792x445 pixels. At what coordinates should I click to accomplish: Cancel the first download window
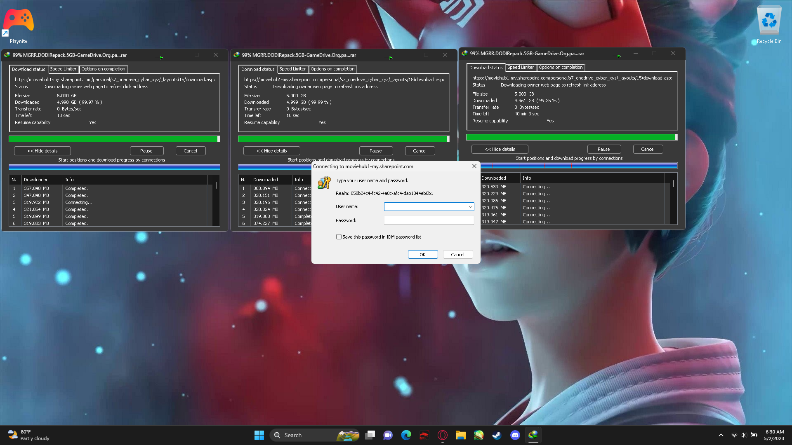(x=190, y=151)
